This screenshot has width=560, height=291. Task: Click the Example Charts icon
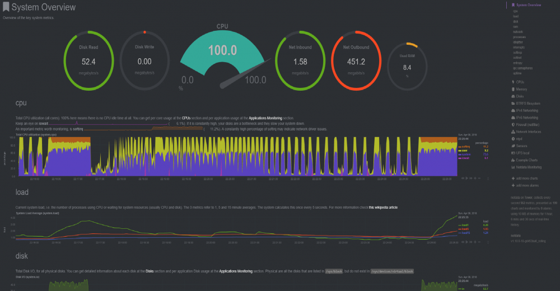click(513, 160)
